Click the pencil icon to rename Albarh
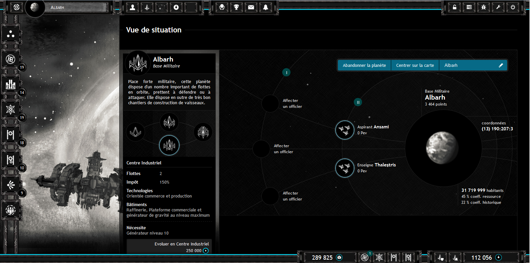530x263 pixels. [x=501, y=65]
